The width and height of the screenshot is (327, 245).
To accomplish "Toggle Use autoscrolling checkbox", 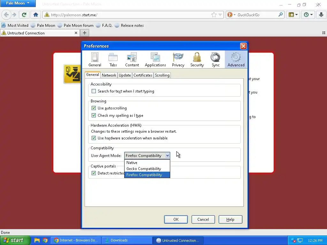I will 94,108.
